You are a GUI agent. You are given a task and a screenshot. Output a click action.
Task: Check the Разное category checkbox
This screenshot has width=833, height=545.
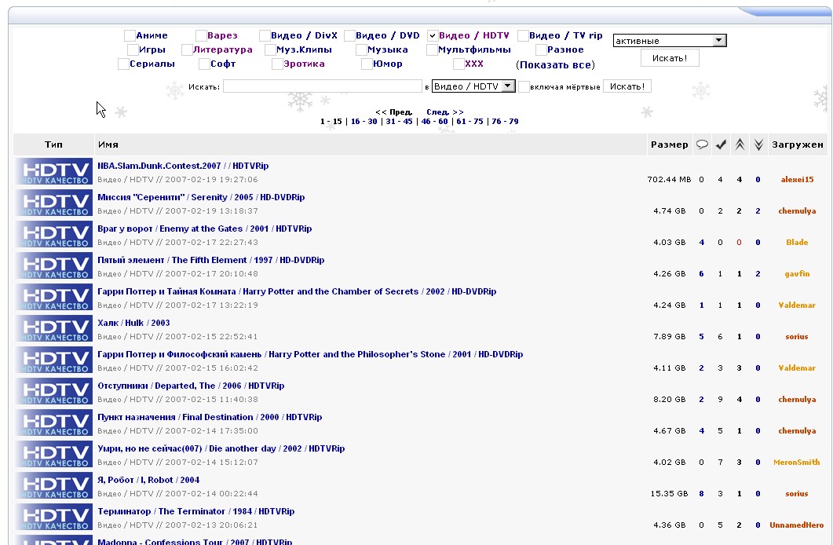[x=541, y=50]
